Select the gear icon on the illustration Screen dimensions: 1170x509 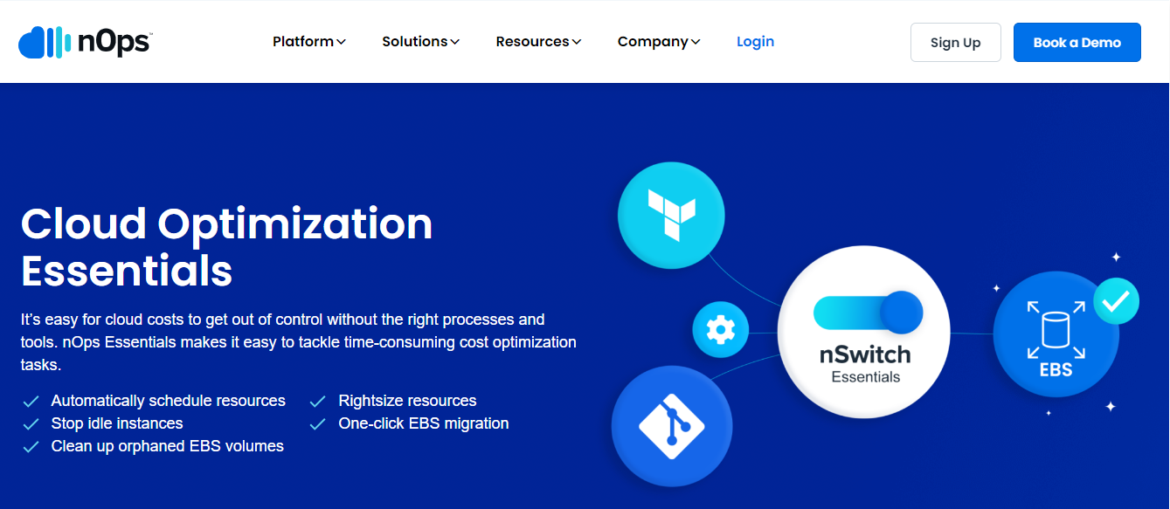click(720, 330)
